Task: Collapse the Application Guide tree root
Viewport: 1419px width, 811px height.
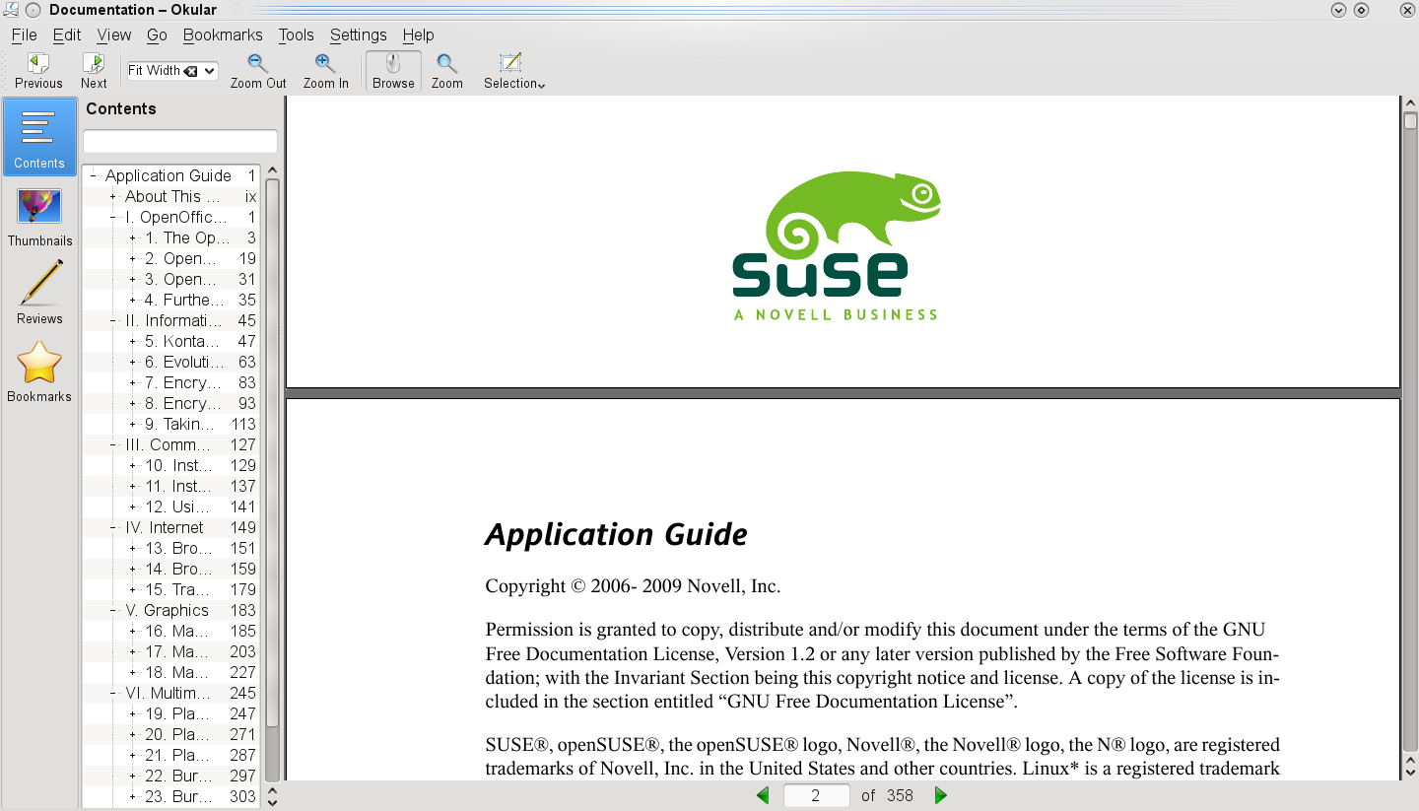Action: (93, 176)
